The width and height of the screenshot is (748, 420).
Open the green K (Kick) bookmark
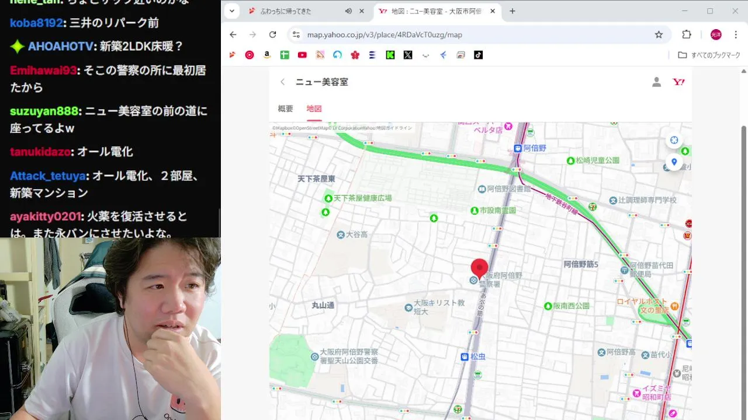(390, 55)
